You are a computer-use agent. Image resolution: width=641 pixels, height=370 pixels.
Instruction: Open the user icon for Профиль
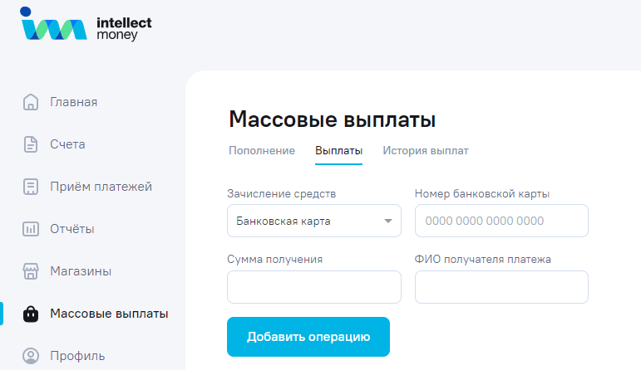coord(31,356)
